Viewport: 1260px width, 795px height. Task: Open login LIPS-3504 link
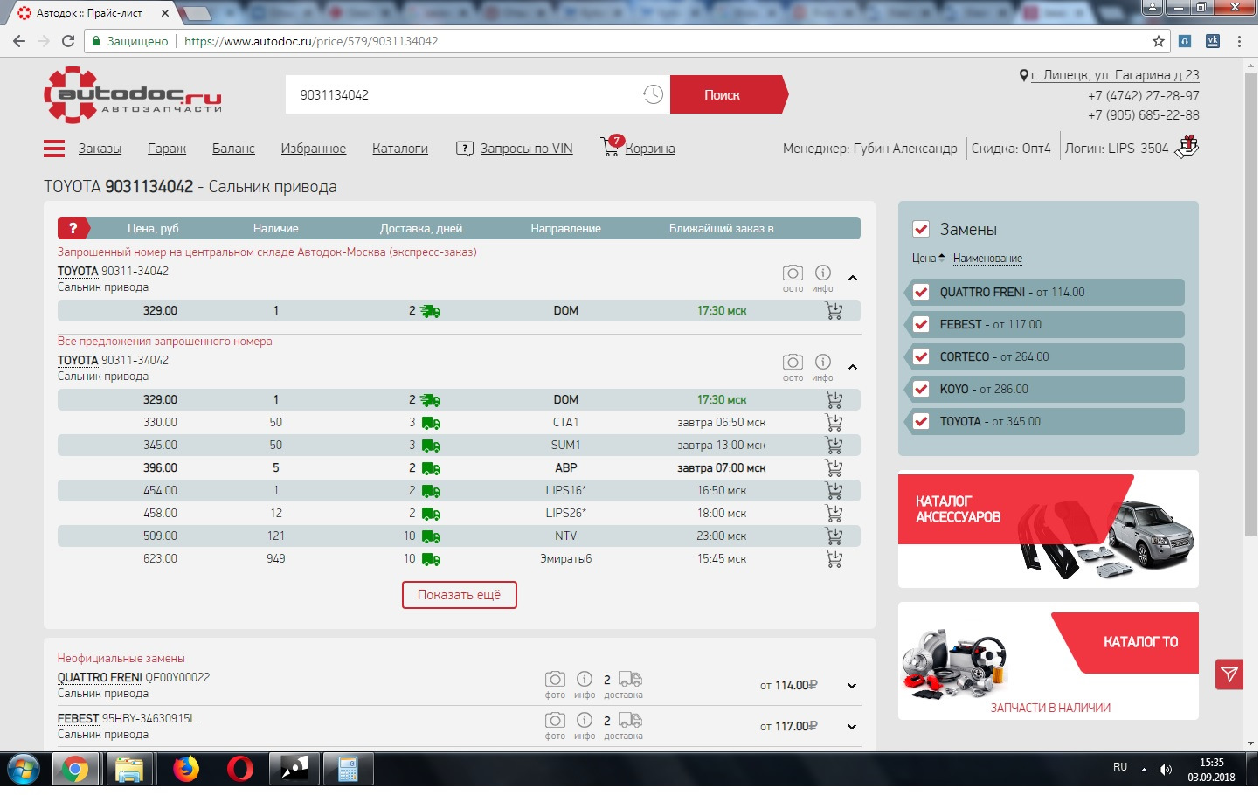[x=1139, y=149]
